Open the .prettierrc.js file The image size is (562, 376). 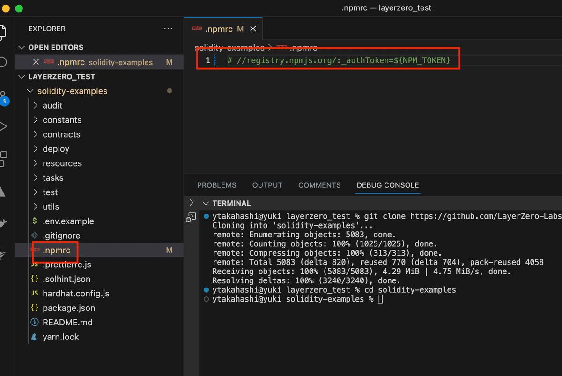[x=67, y=265]
